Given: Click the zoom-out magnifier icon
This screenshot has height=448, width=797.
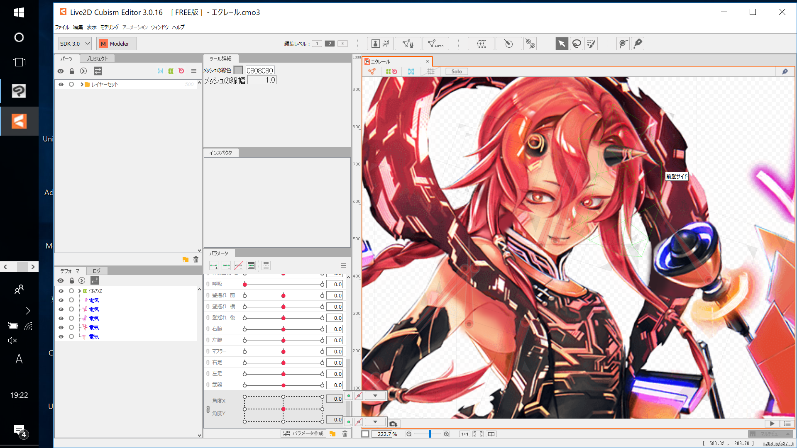Looking at the screenshot, I should [409, 434].
